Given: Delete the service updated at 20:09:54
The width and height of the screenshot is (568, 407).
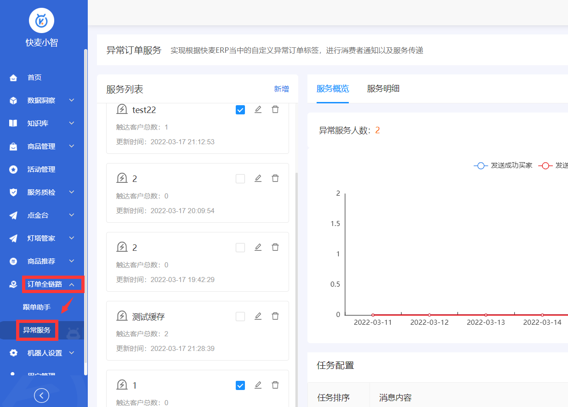Looking at the screenshot, I should click(275, 178).
